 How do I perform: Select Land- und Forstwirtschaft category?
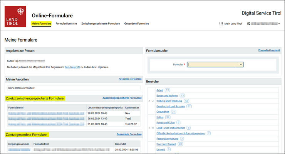171,128
